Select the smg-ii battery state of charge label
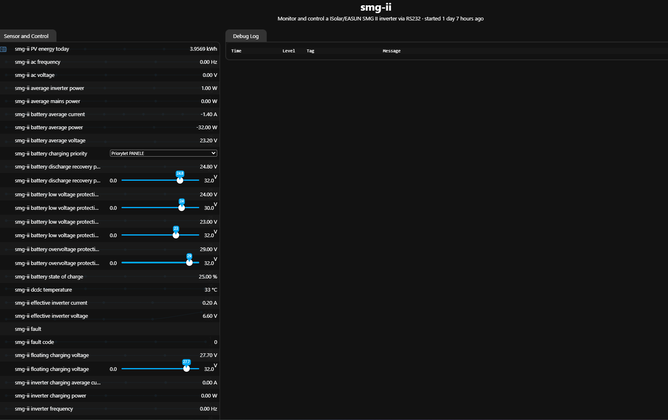 tap(49, 277)
